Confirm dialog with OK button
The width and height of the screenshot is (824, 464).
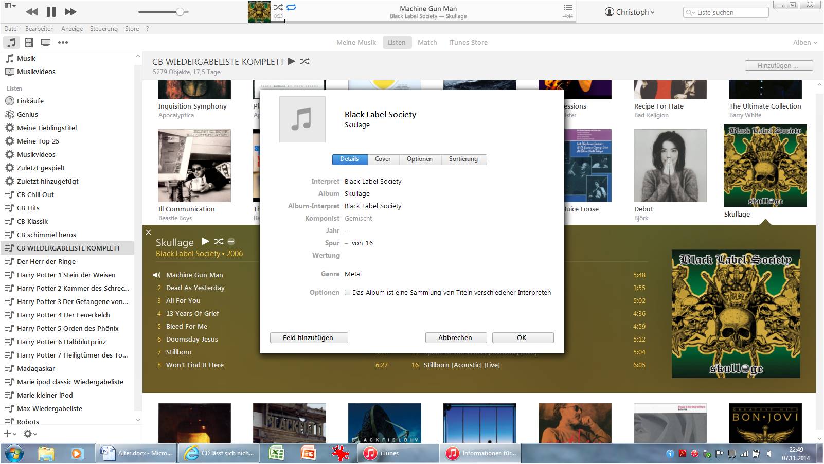point(523,338)
